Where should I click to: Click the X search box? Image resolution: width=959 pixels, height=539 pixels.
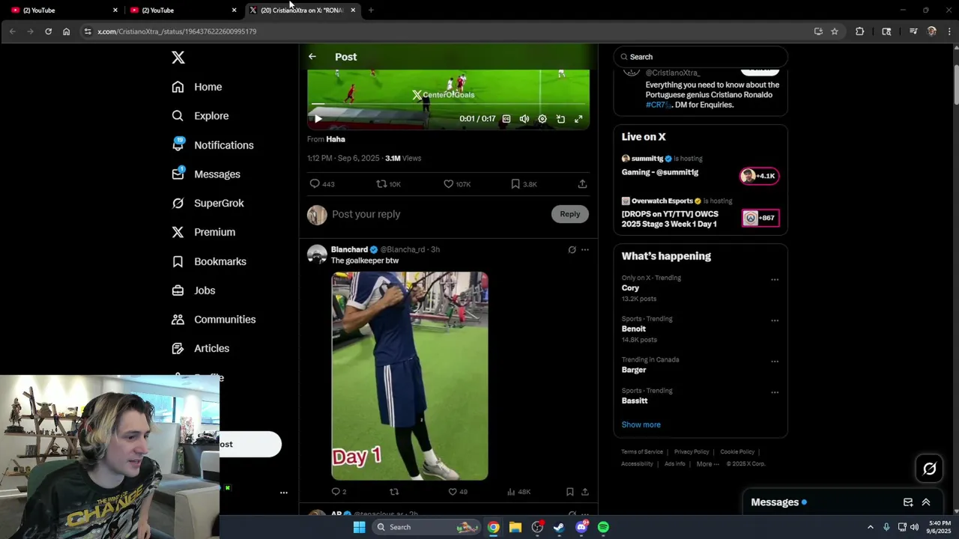click(x=701, y=57)
